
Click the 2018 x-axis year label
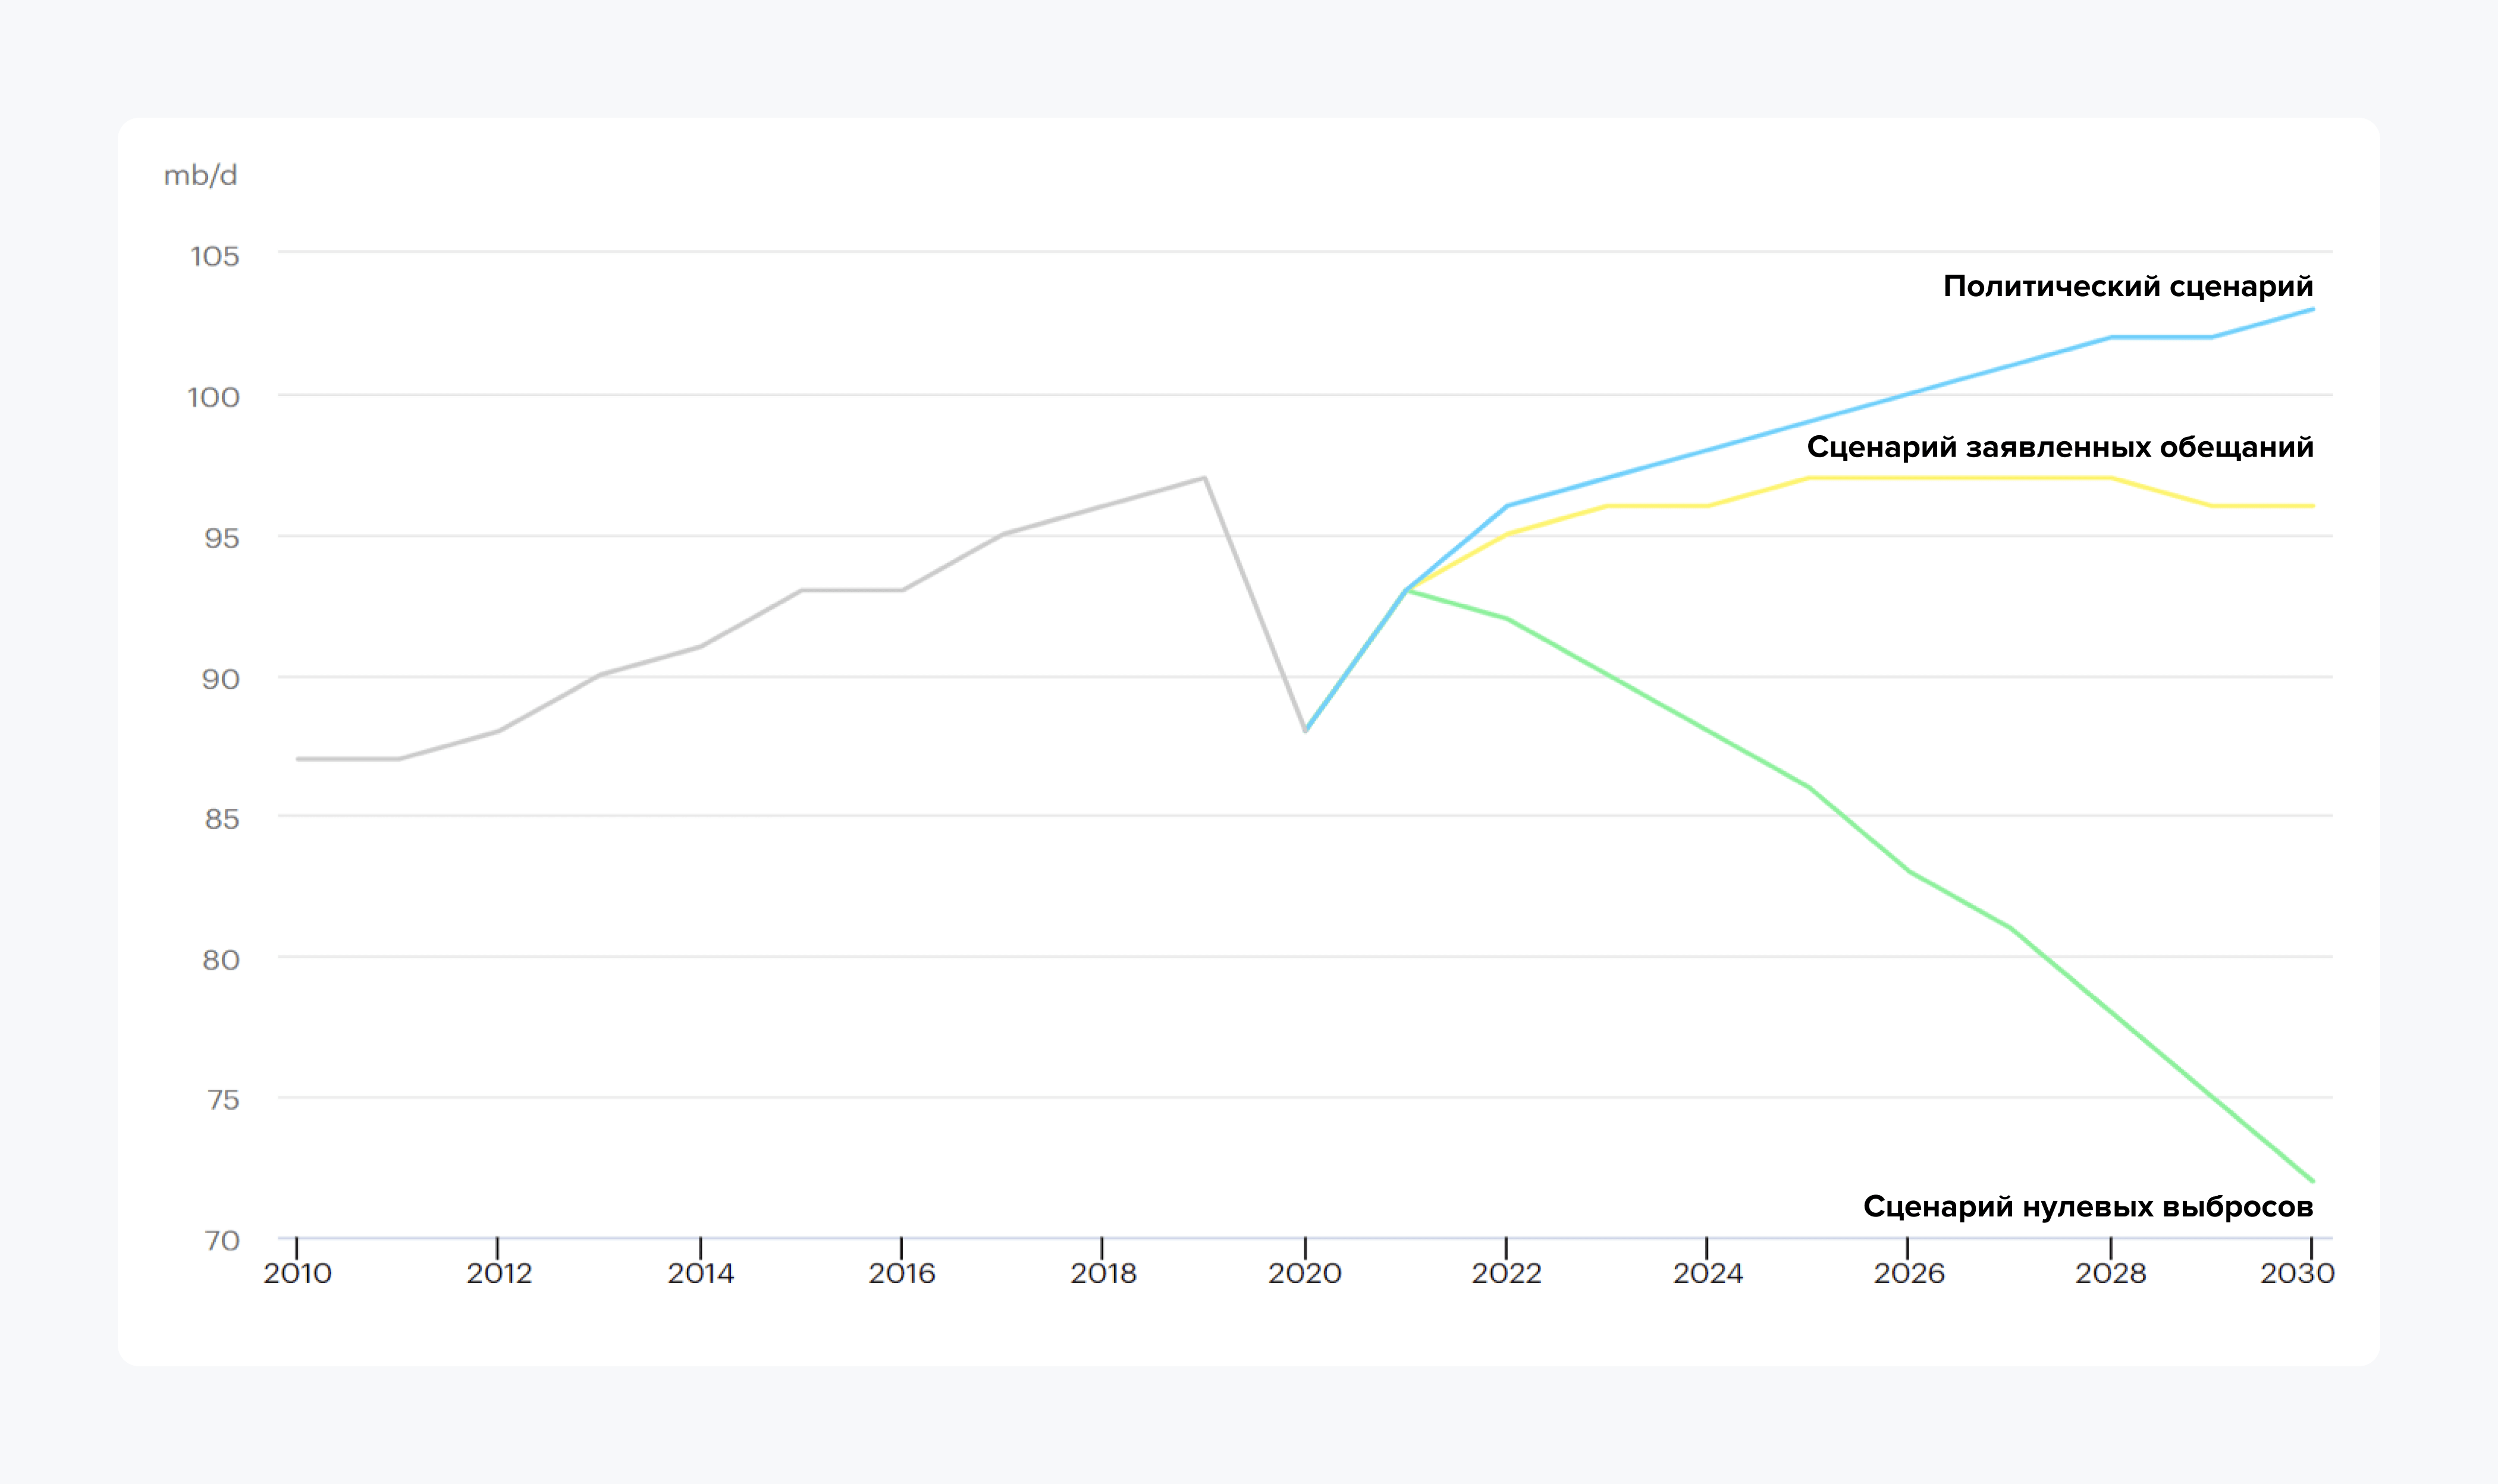click(x=1103, y=1273)
